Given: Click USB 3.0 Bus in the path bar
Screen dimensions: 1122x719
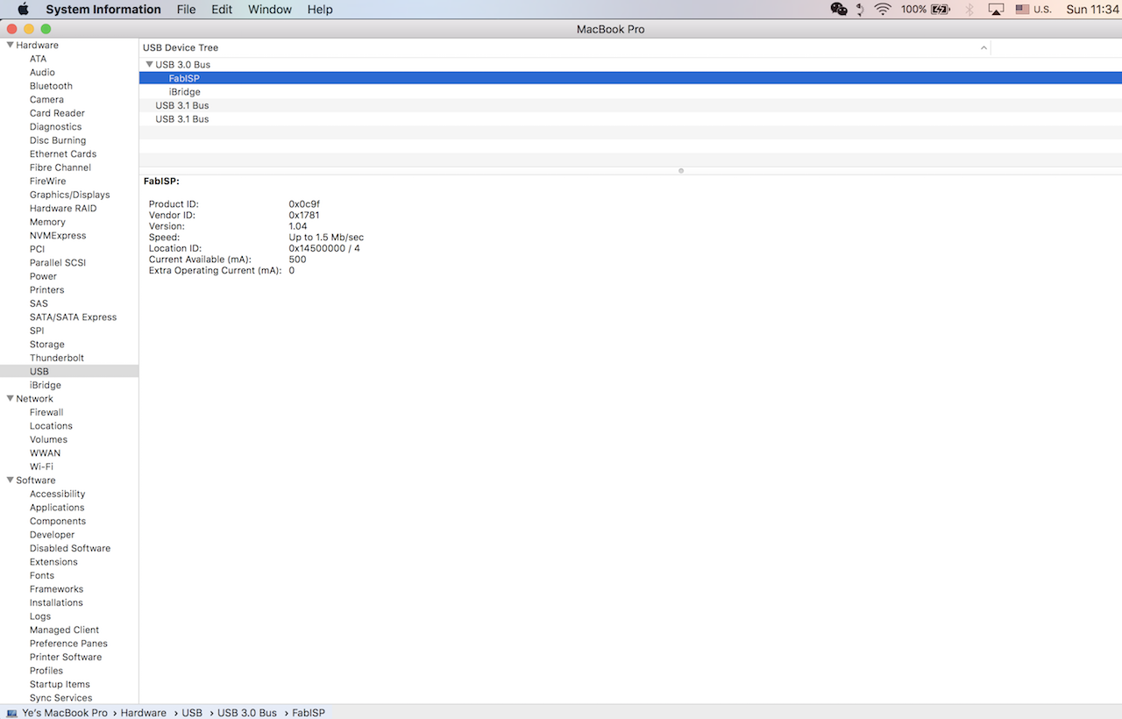Looking at the screenshot, I should pos(247,713).
